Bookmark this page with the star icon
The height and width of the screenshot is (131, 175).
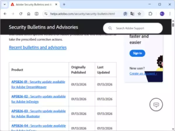[x=139, y=14]
